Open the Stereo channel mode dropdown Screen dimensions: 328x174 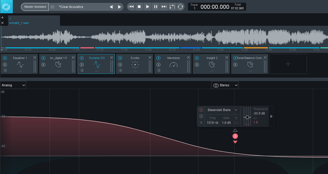(x=225, y=85)
